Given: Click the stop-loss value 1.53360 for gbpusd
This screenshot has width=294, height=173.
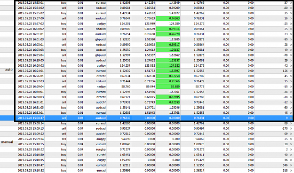Looking at the screenshot, I should 150,39.
